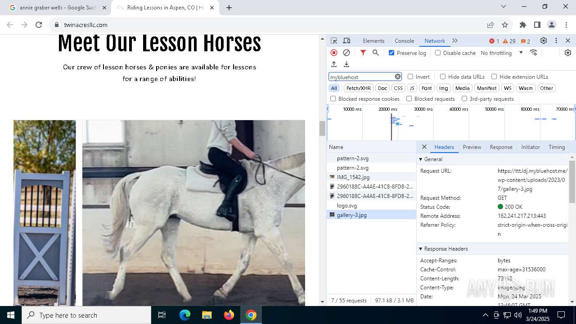Screen dimensions: 576x324
Task: Collapse the Response Headers section
Action: pos(421,249)
